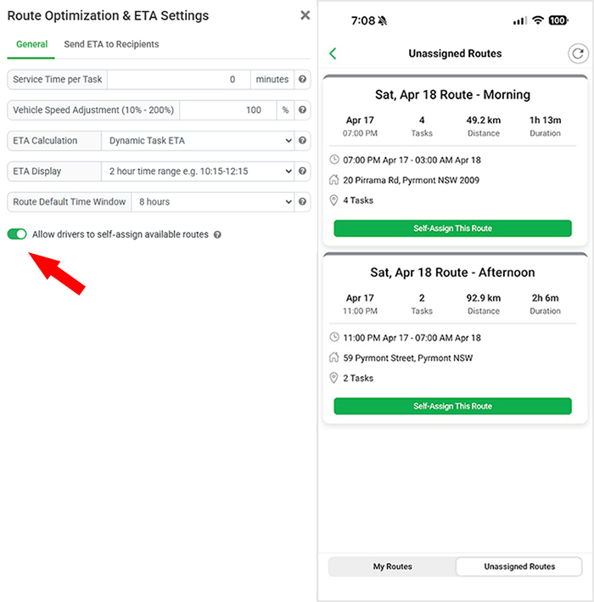Viewport: 594px width, 602px height.
Task: Self-assign the Morning route
Action: [x=453, y=228]
